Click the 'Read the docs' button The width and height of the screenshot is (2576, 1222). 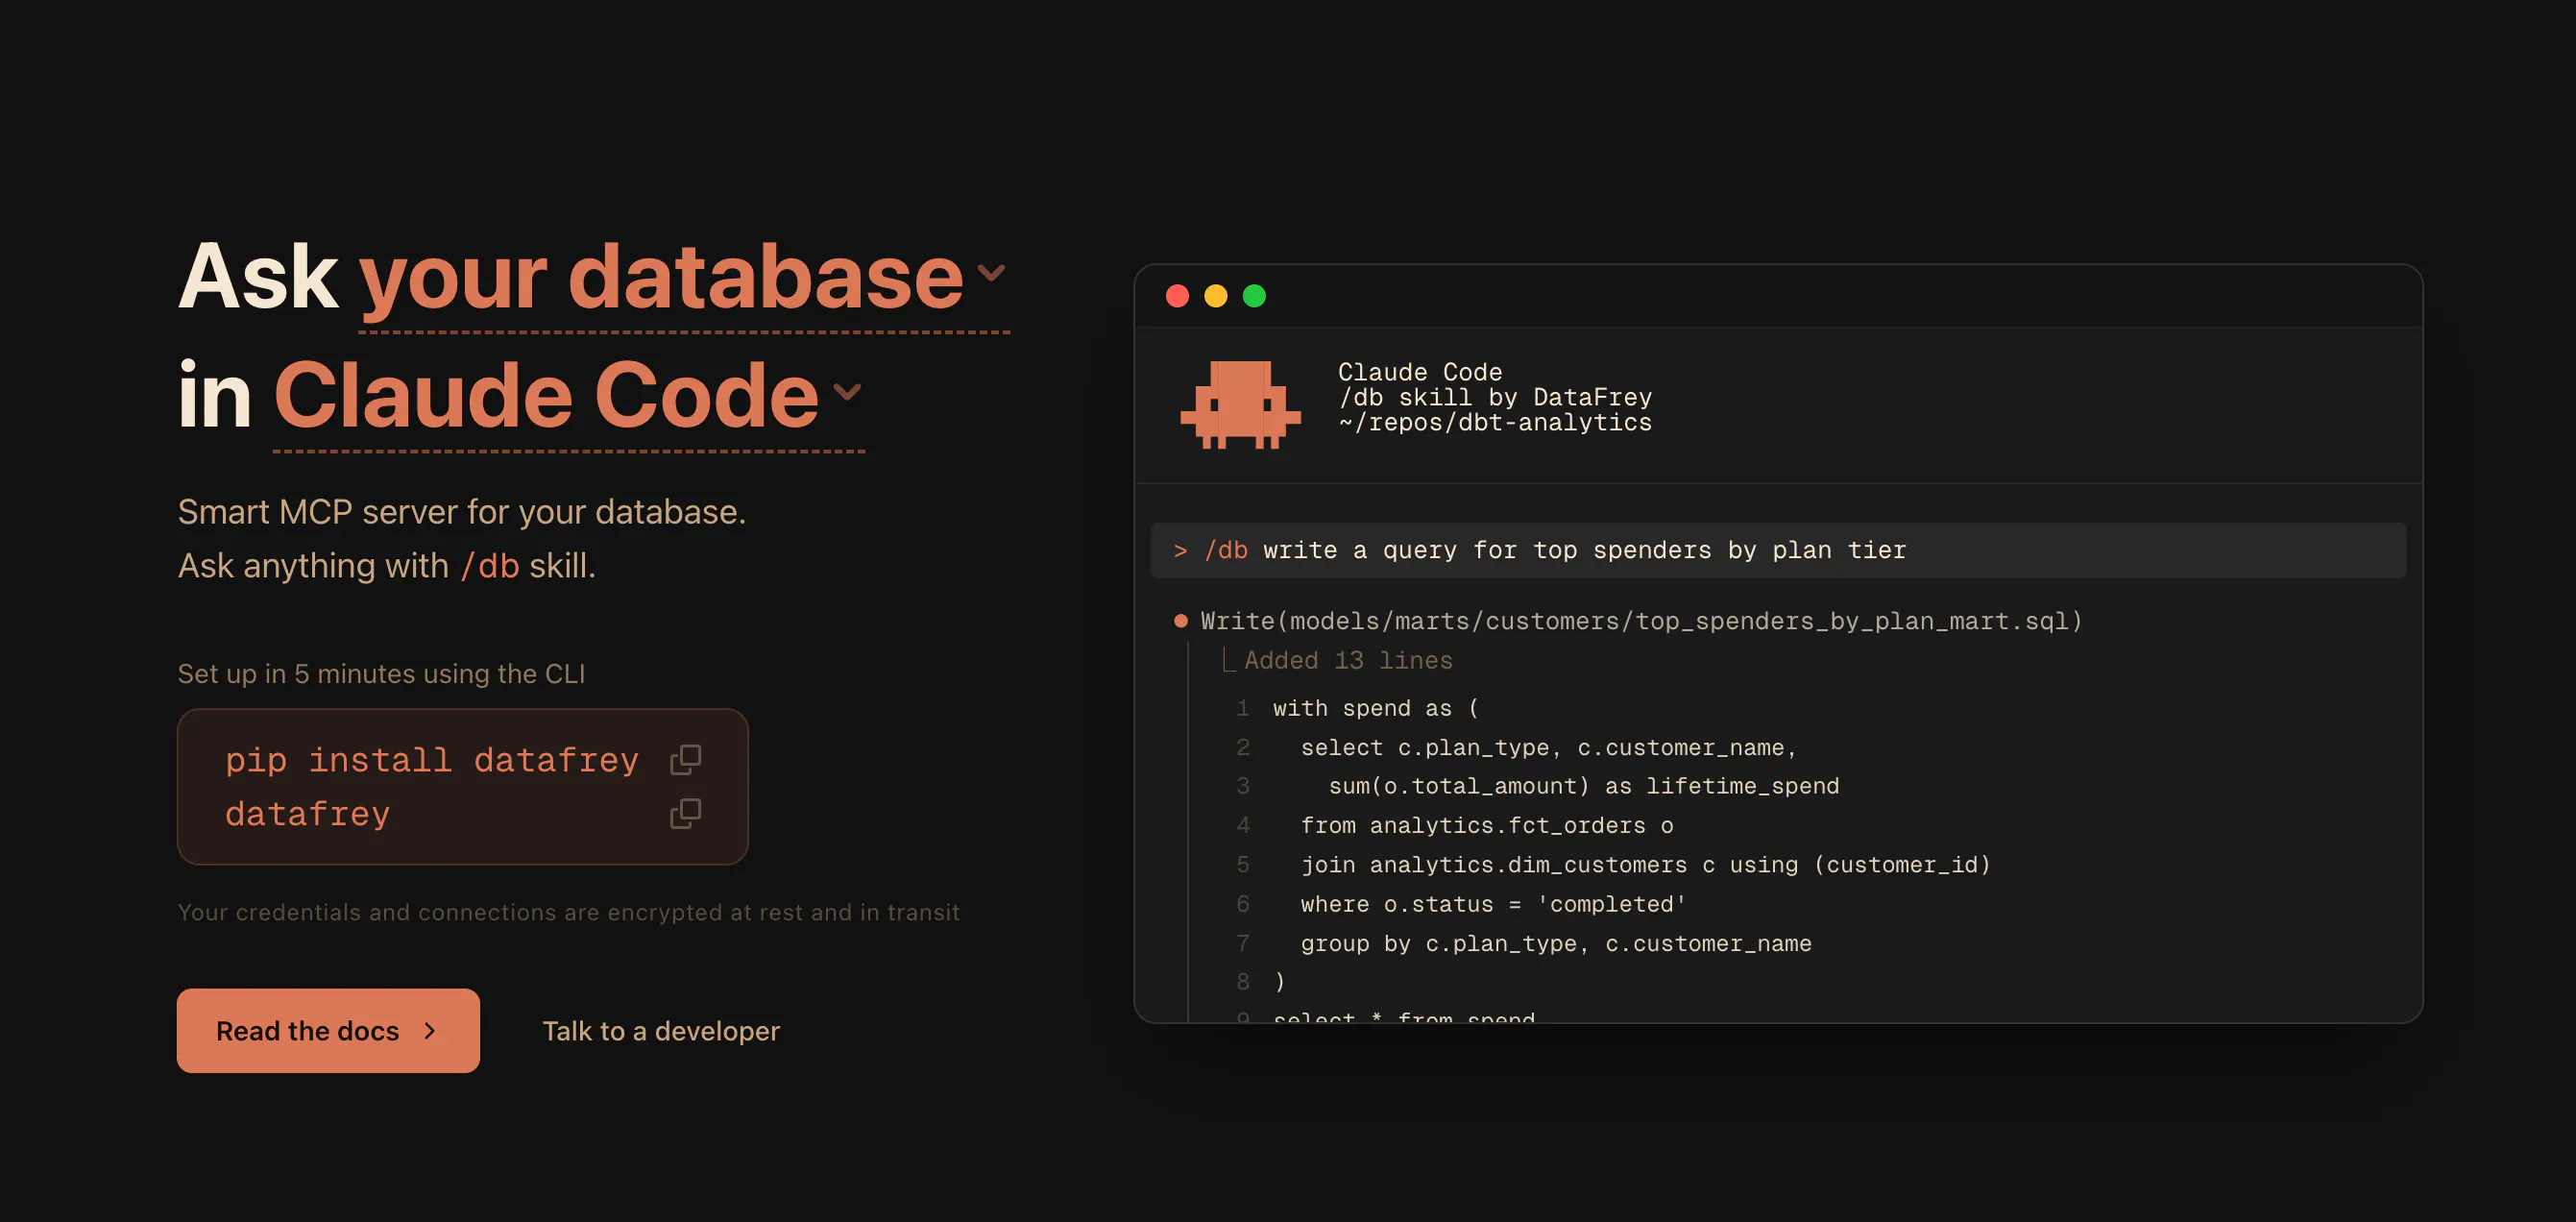[x=328, y=1030]
